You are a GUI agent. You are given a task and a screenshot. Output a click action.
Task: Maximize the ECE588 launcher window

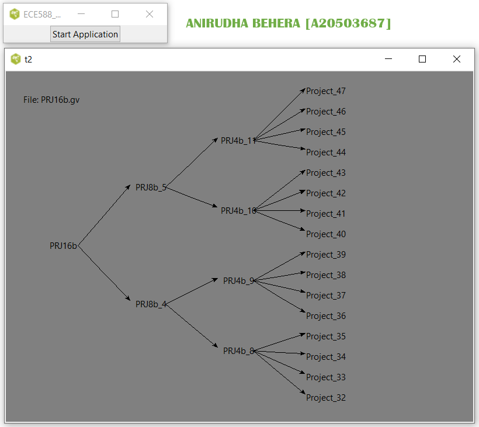coord(115,15)
